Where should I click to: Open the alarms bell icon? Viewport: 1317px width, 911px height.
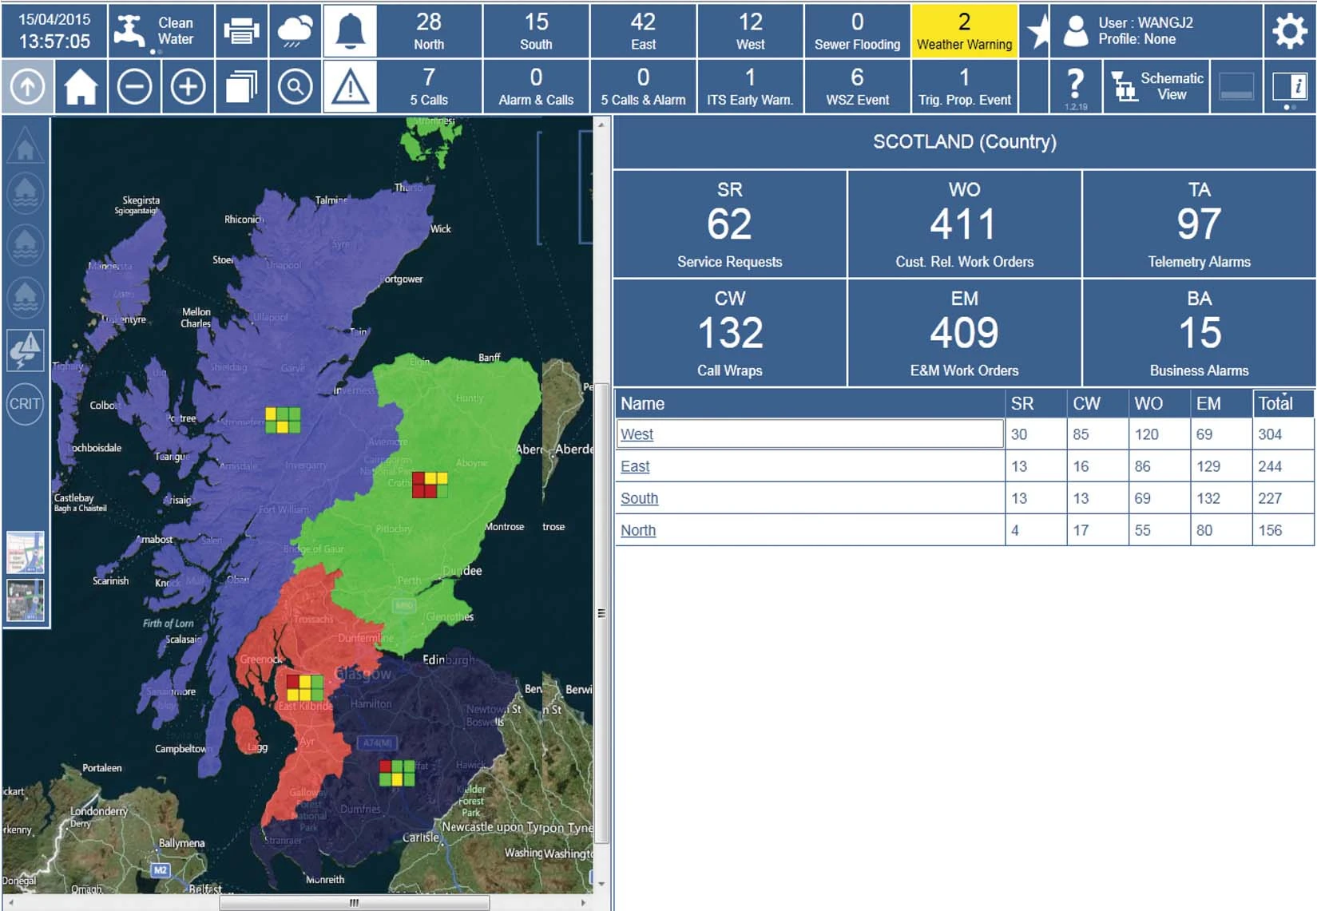coord(350,30)
